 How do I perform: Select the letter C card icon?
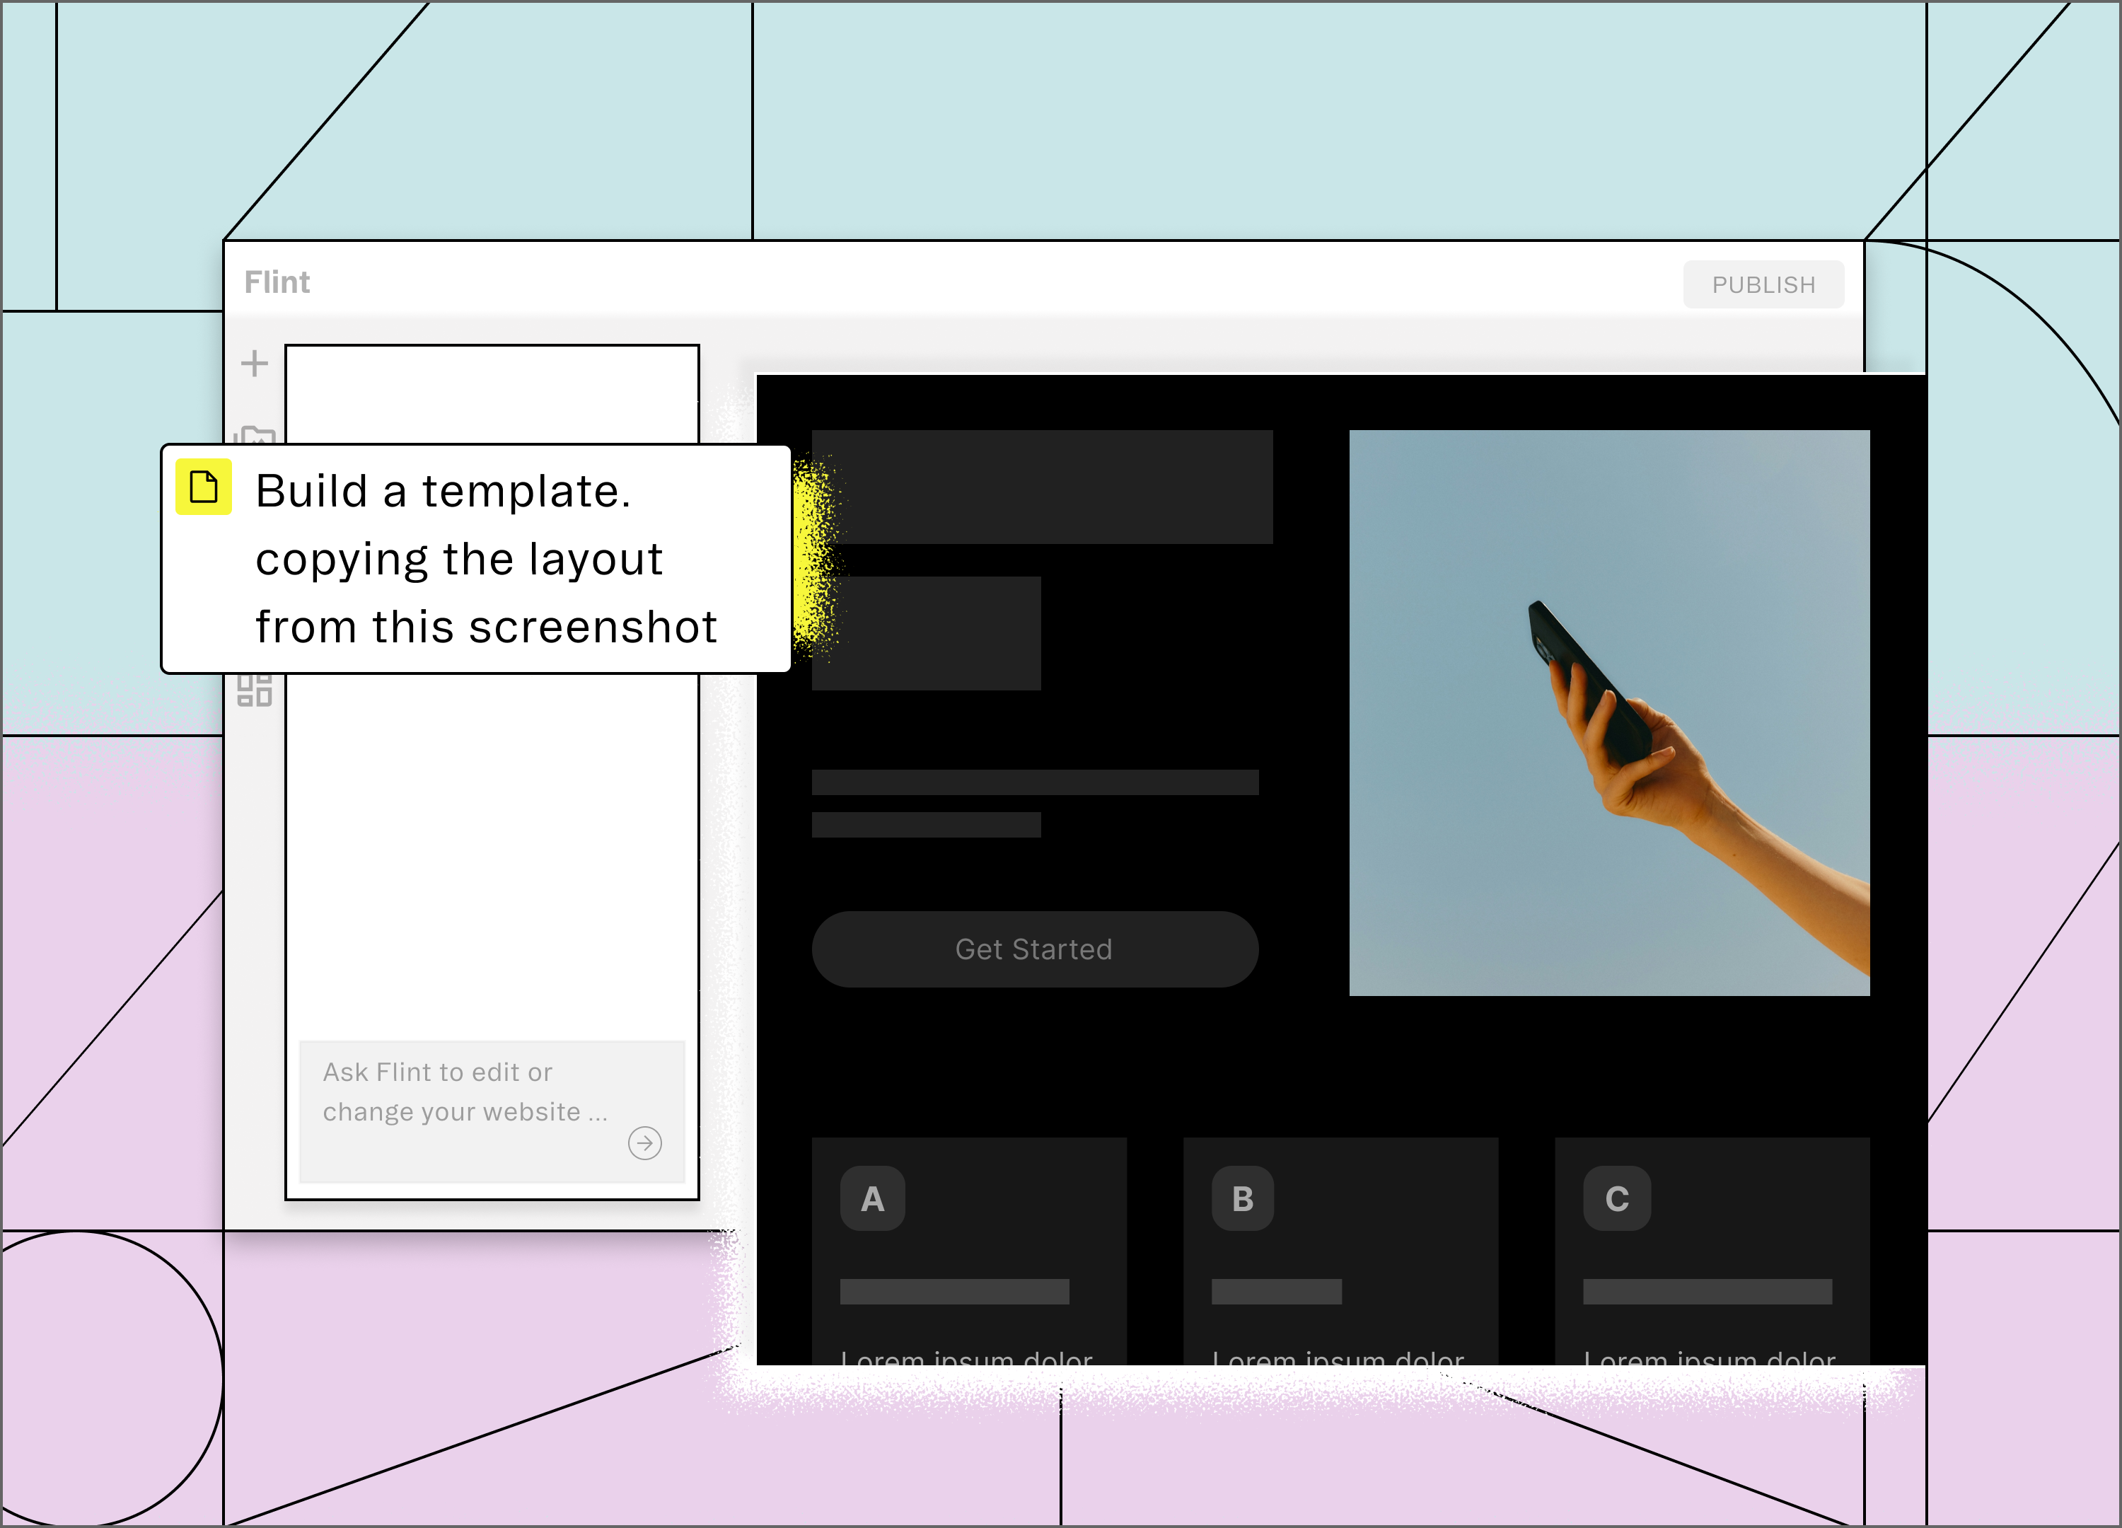1617,1198
